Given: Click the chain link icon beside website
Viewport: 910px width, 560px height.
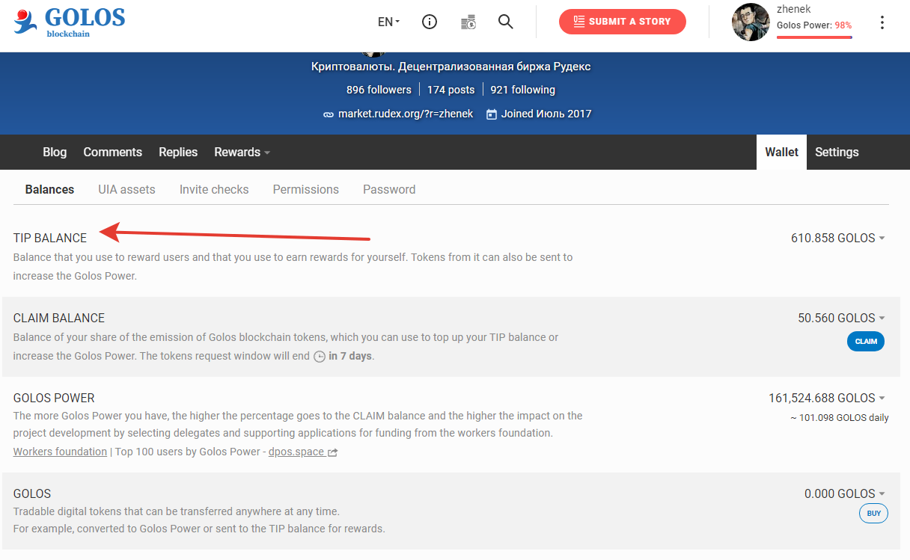Looking at the screenshot, I should click(x=328, y=114).
